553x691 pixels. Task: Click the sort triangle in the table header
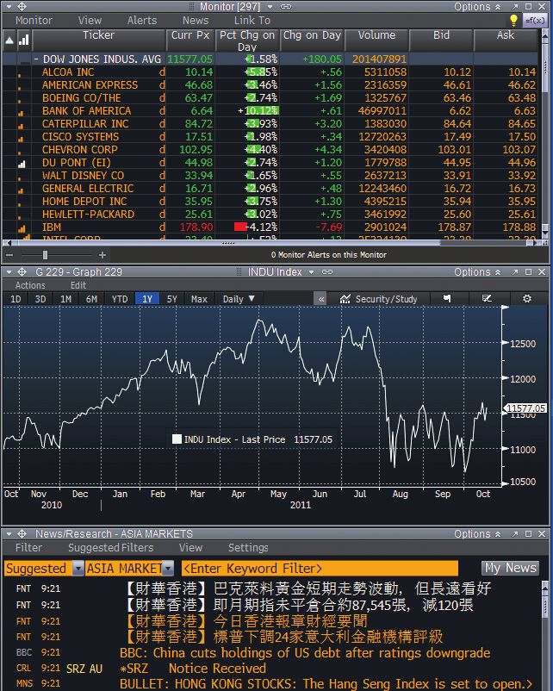[9, 40]
